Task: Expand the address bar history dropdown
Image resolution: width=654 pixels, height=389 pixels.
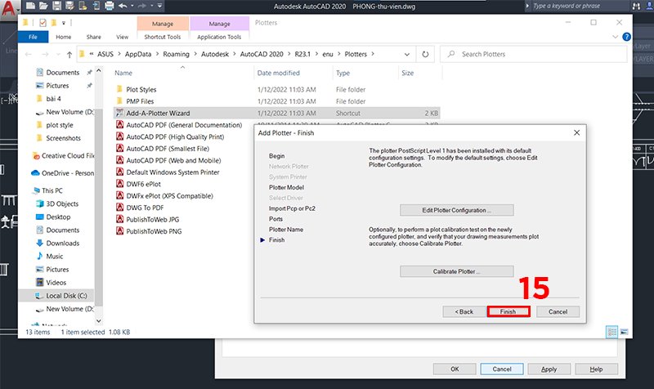Action: coord(406,54)
